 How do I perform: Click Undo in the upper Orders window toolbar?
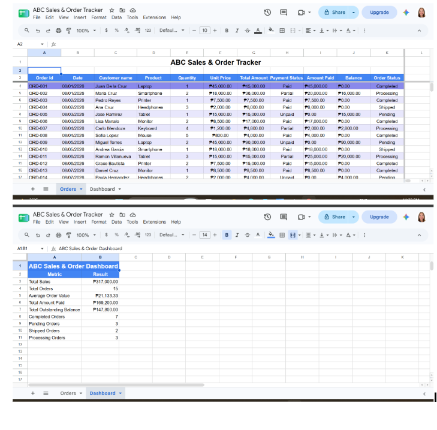[38, 31]
